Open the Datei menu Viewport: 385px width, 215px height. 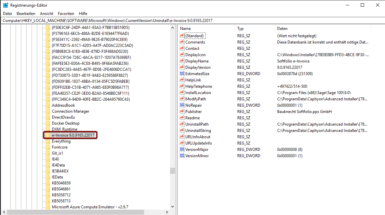tap(7, 14)
